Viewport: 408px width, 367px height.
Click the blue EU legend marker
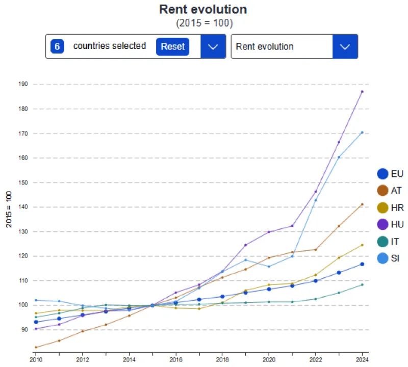click(382, 174)
